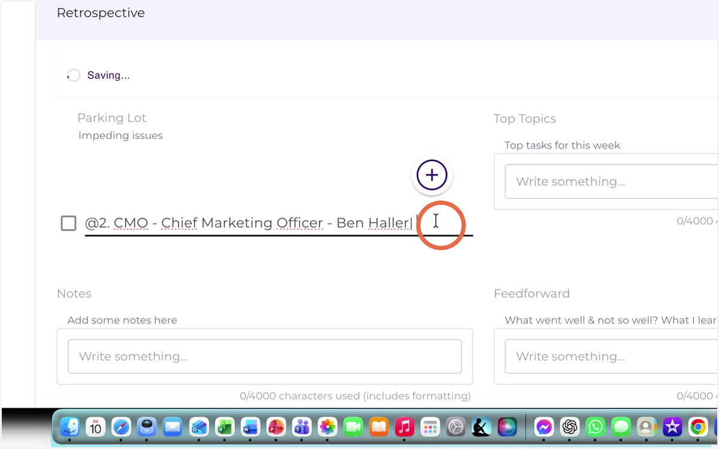This screenshot has width=719, height=449.
Task: Open the blue loupe app in the Dock
Action: [x=147, y=426]
